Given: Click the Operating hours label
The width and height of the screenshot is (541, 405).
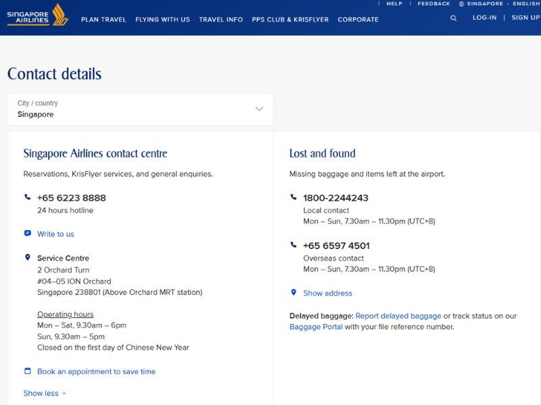Looking at the screenshot, I should [65, 315].
